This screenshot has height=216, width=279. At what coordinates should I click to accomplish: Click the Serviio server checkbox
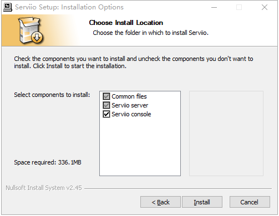106,105
